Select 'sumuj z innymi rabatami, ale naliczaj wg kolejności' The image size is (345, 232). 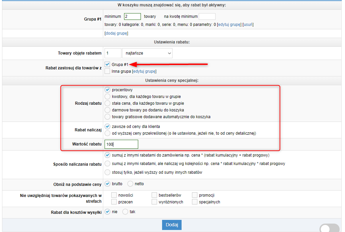(107, 164)
